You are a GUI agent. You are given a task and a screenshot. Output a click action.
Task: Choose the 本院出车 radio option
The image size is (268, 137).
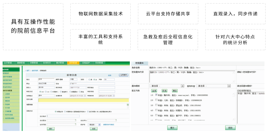point(55,111)
